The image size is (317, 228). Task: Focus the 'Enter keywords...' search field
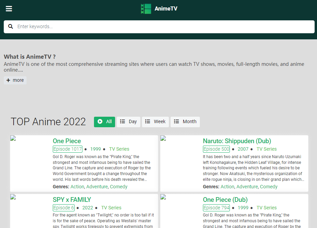159,26
